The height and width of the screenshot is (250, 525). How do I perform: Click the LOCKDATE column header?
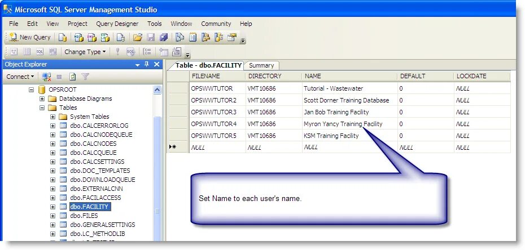[482, 77]
